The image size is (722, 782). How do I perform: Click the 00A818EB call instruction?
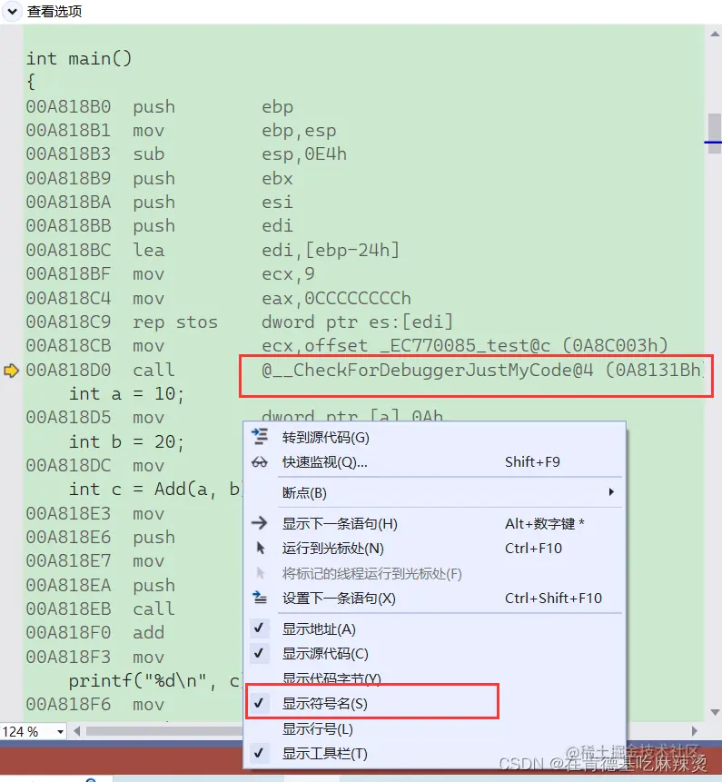point(100,609)
